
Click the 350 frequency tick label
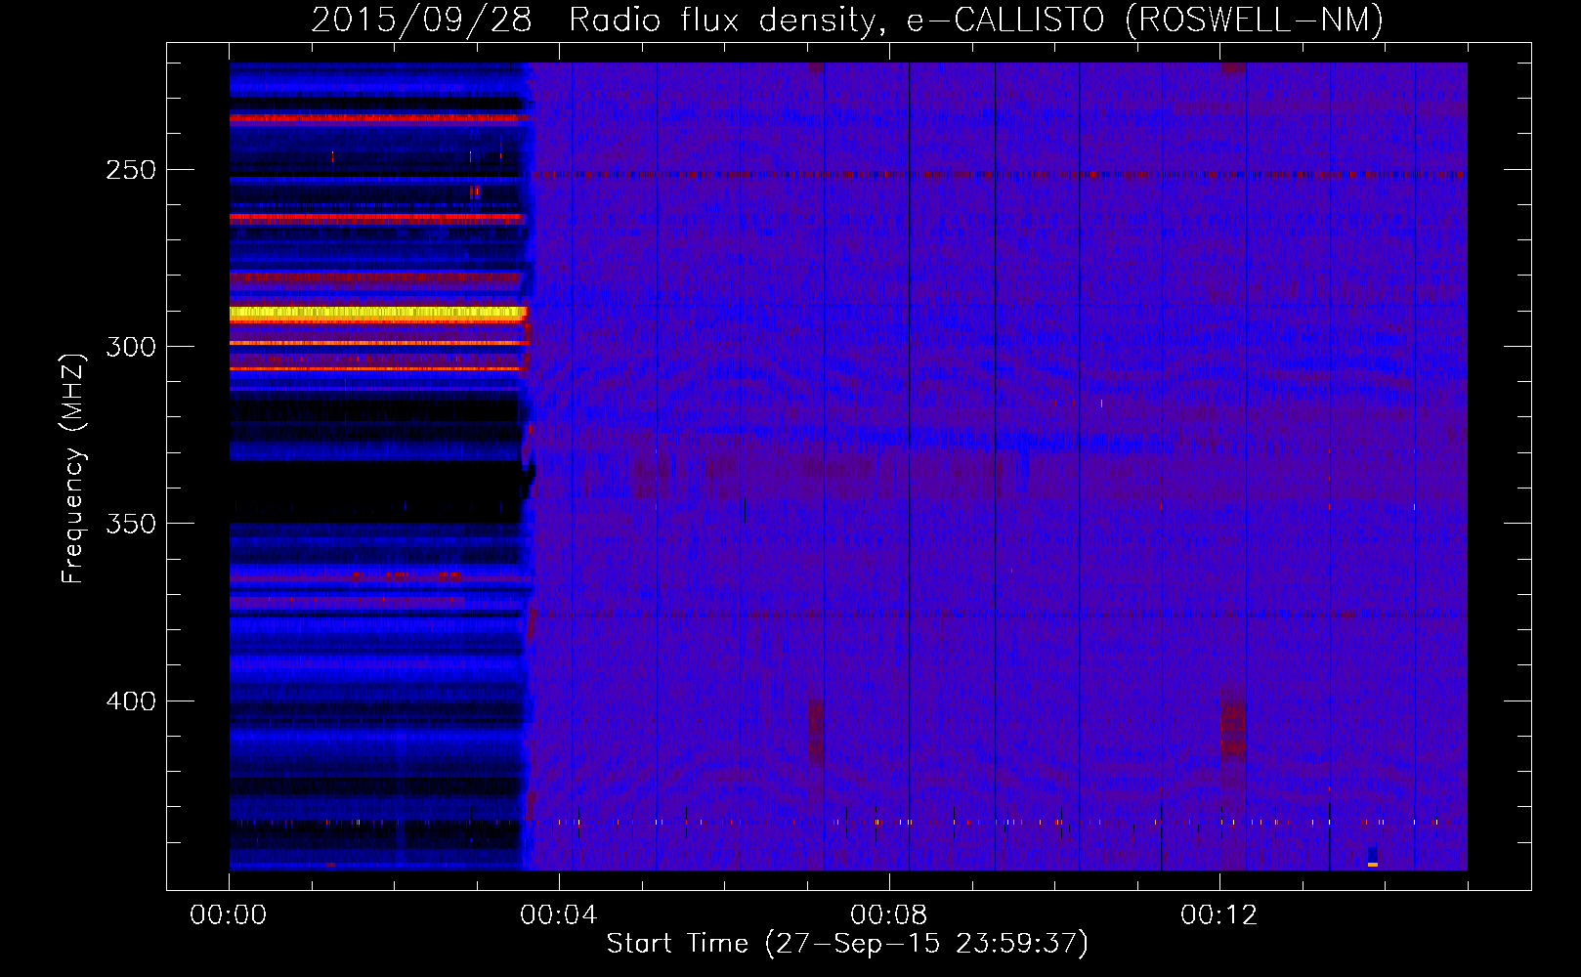[131, 524]
